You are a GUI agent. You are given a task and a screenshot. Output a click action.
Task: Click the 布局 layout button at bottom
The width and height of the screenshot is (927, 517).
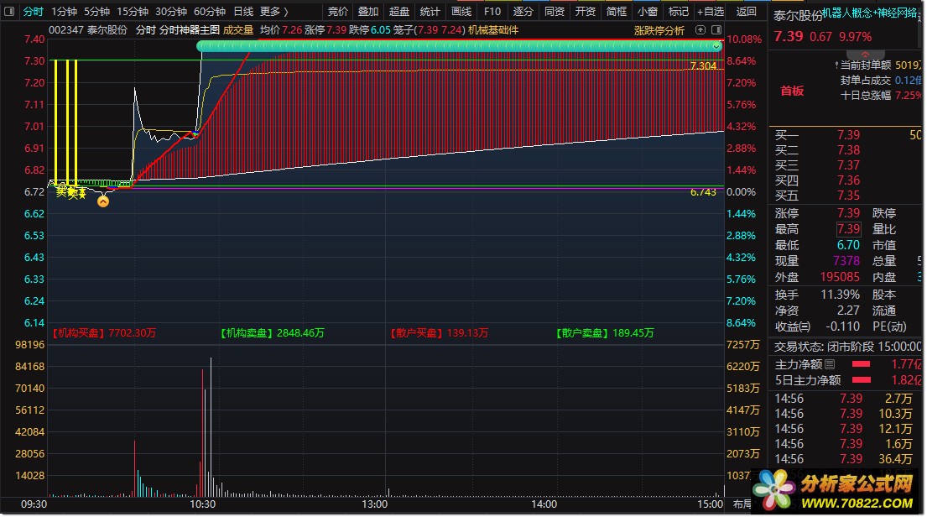click(742, 504)
